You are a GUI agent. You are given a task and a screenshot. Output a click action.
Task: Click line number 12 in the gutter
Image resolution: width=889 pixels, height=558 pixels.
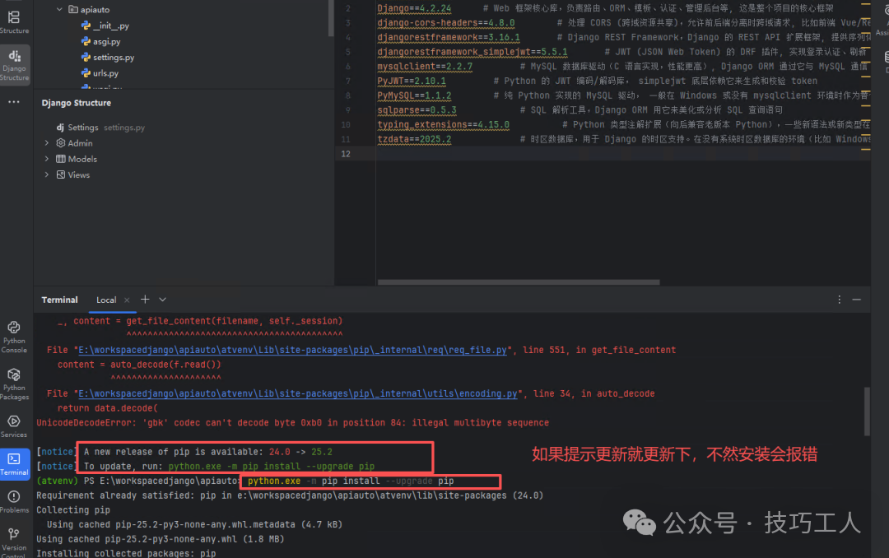(x=346, y=154)
